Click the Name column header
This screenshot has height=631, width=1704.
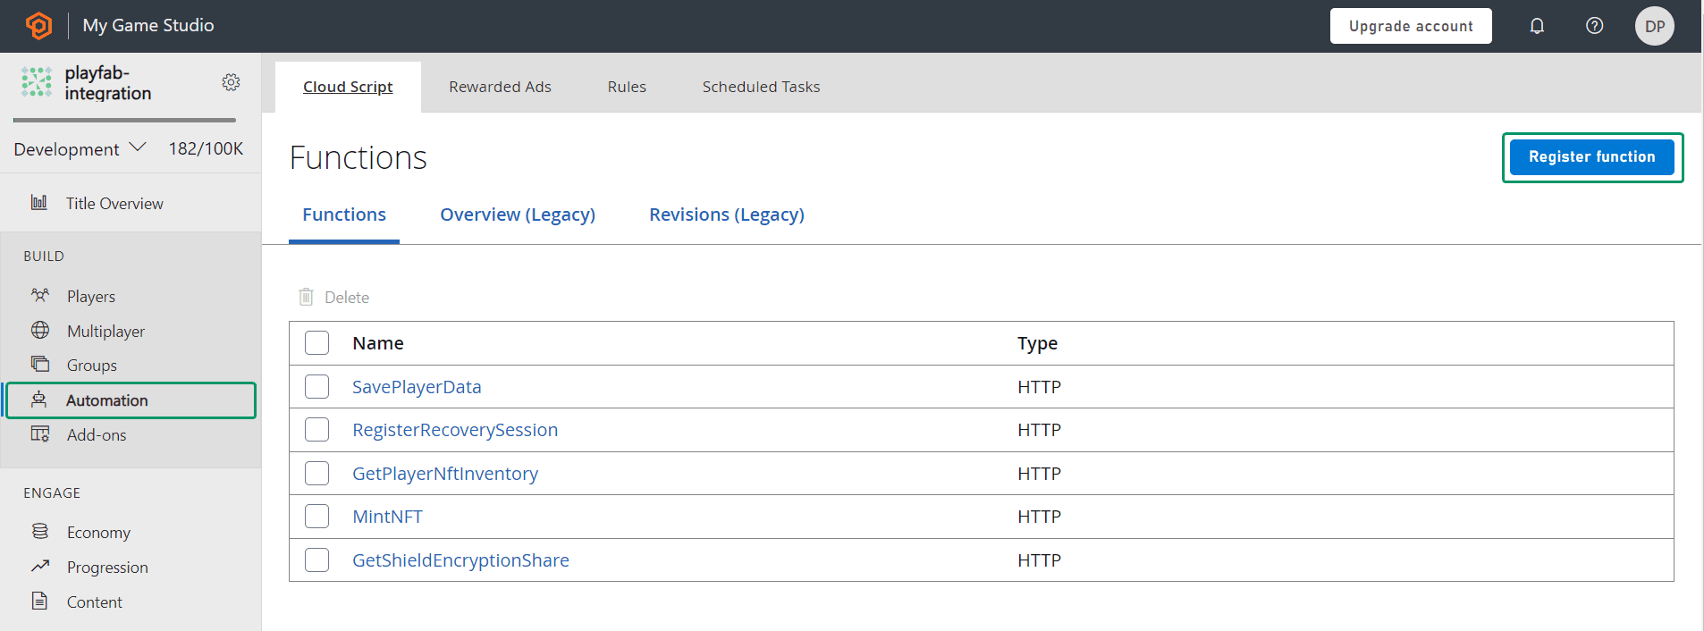[378, 343]
